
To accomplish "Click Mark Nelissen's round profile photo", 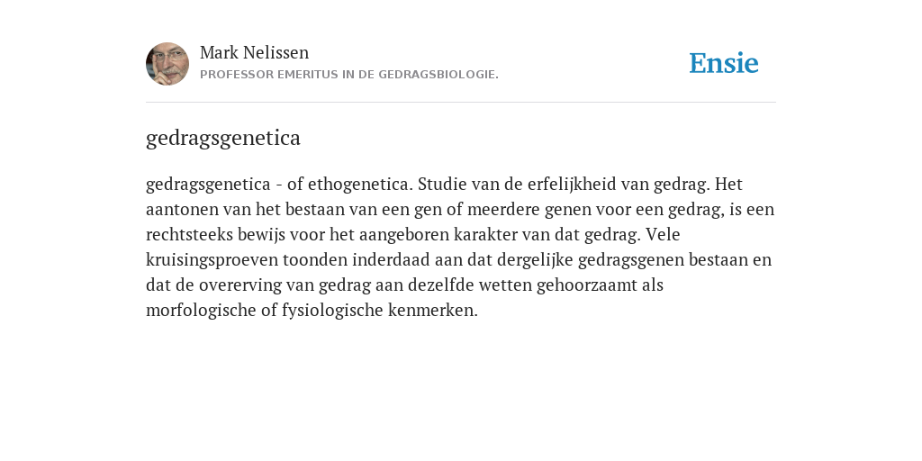I will (x=167, y=64).
